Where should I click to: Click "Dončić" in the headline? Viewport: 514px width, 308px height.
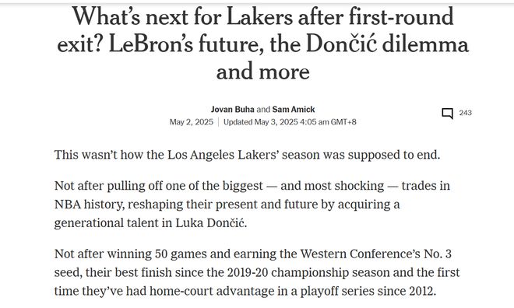point(341,44)
